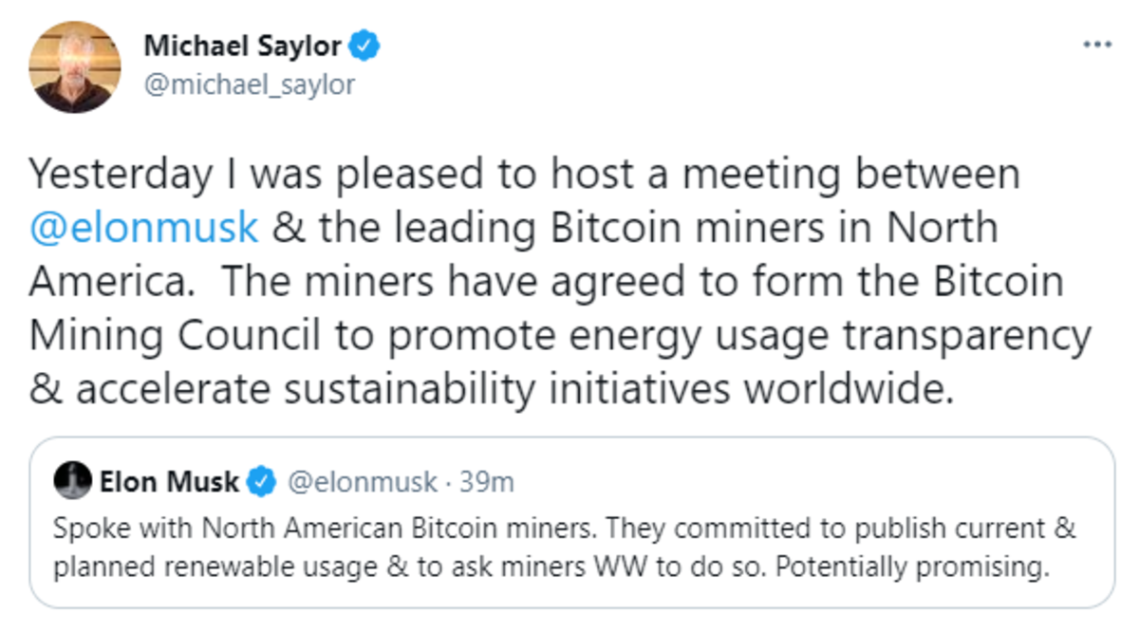This screenshot has width=1139, height=632.
Task: Click the right border of the quoted tweet card
Action: (1113, 522)
